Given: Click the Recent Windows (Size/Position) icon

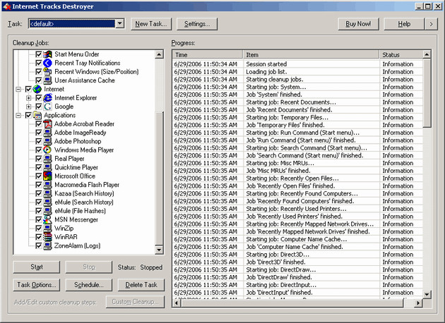Looking at the screenshot, I should point(47,72).
